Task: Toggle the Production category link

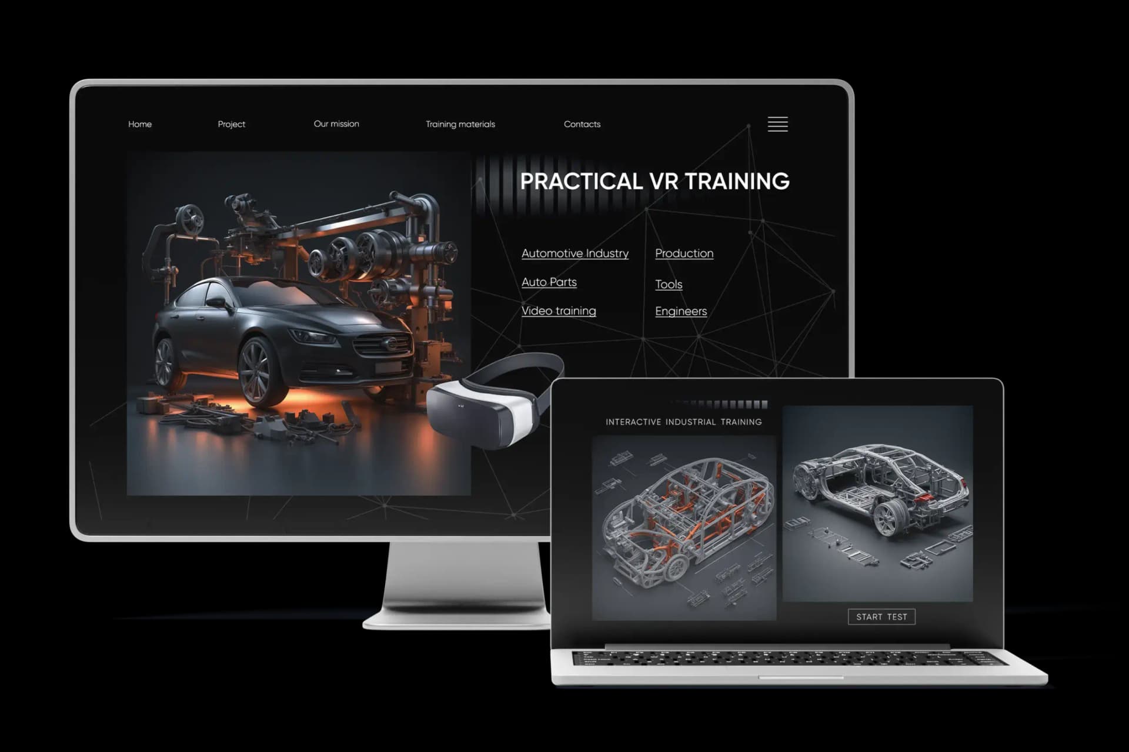Action: pyautogui.click(x=683, y=253)
